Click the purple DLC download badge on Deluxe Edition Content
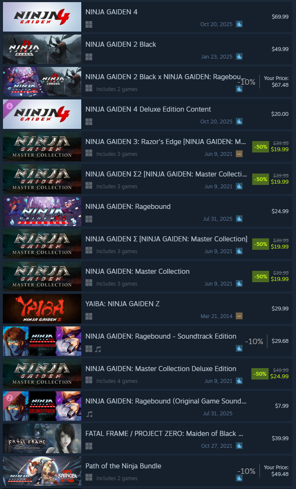Screen dimensions: 296x489 [x=10, y=106]
